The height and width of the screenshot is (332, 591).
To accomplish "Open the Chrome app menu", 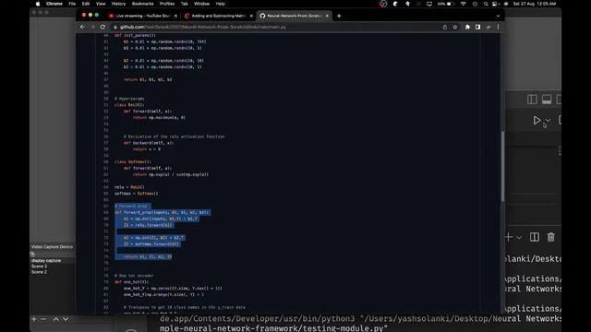I will [54, 4].
